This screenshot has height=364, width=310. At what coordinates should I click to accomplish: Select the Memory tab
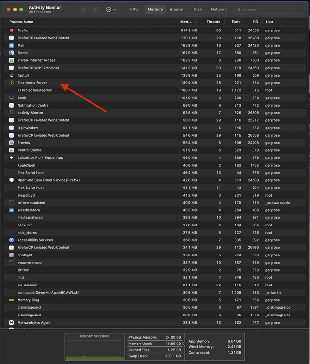[155, 10]
